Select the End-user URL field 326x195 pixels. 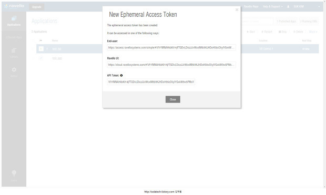[x=171, y=48]
